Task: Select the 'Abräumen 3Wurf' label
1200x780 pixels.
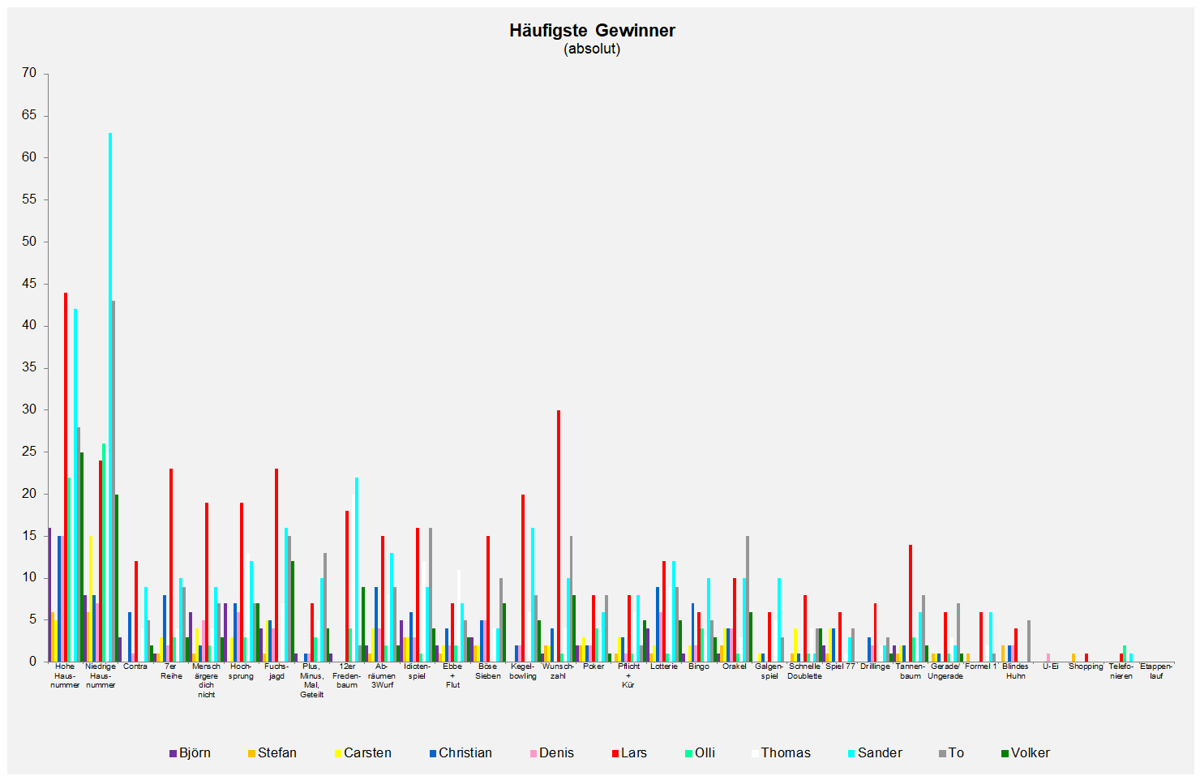Action: point(382,675)
